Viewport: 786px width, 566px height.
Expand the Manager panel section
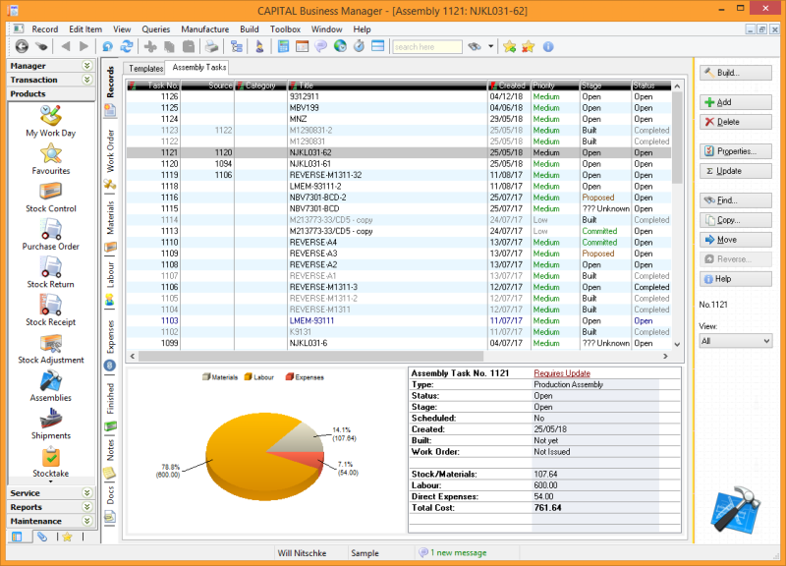tap(86, 66)
